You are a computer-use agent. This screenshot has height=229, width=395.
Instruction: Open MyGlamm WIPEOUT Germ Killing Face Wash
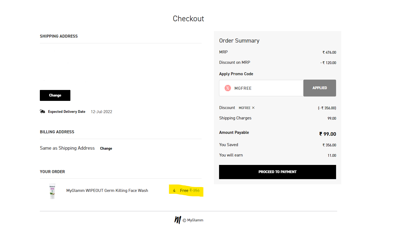(x=107, y=191)
